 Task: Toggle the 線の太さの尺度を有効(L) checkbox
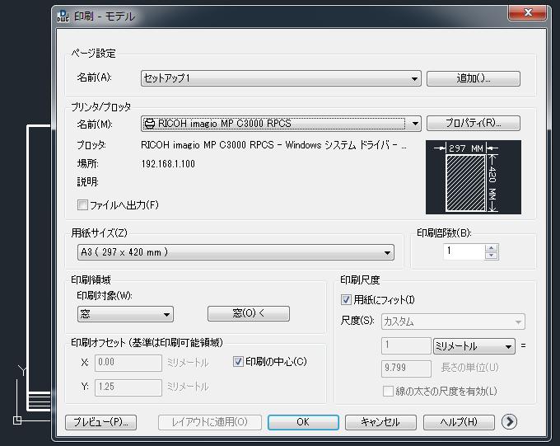point(388,391)
